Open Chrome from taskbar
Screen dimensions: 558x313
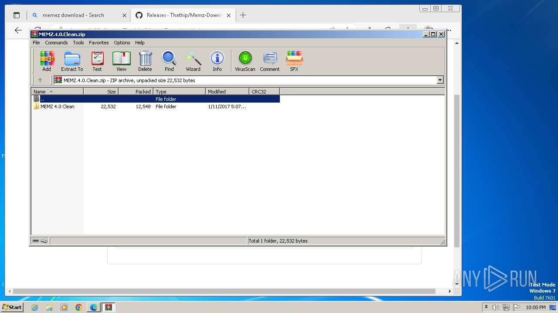click(x=79, y=307)
